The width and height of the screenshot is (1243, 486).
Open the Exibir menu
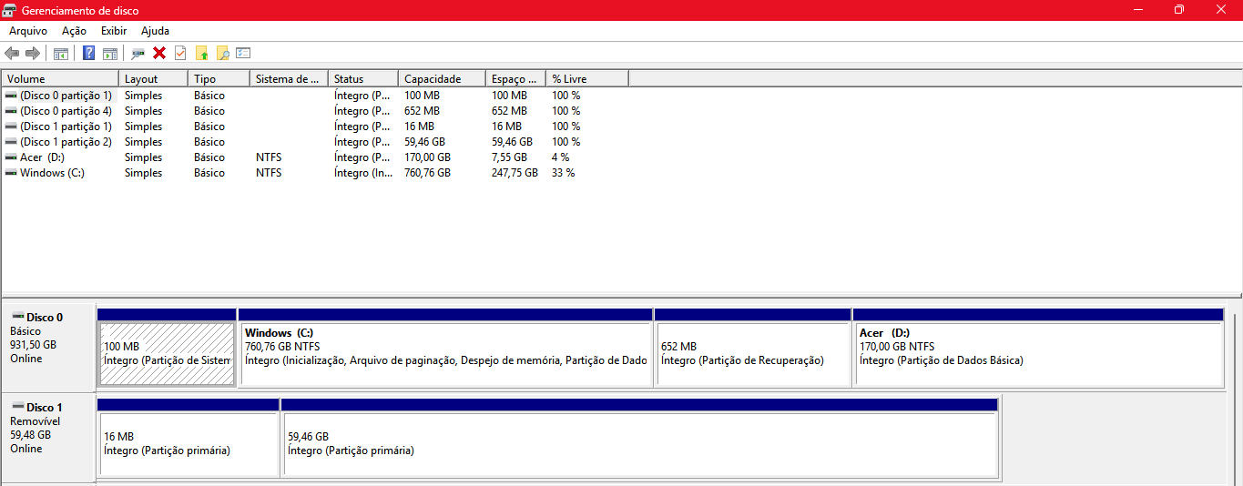pos(114,31)
